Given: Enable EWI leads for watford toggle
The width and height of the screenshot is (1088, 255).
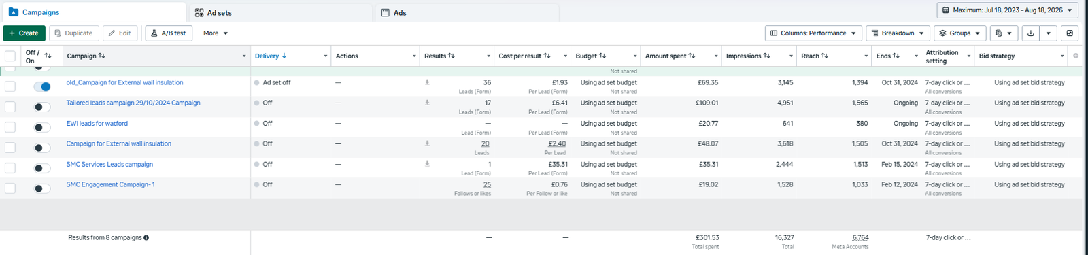Looking at the screenshot, I should (x=42, y=127).
